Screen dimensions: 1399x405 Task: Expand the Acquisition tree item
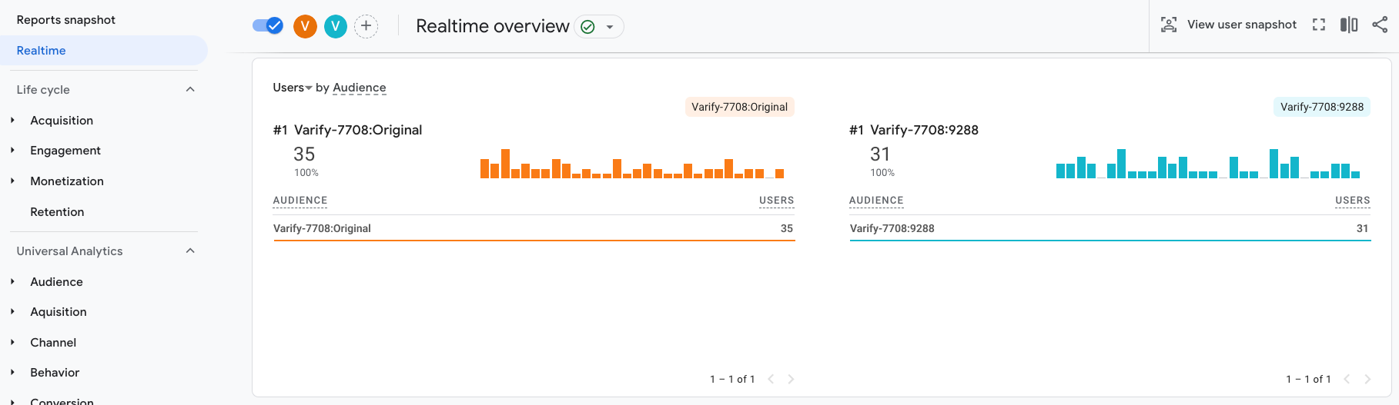point(12,120)
